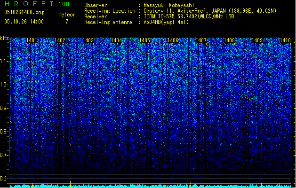Click the 1407 time marker label
Screen dimensions: 296x188
[x=201, y=40]
